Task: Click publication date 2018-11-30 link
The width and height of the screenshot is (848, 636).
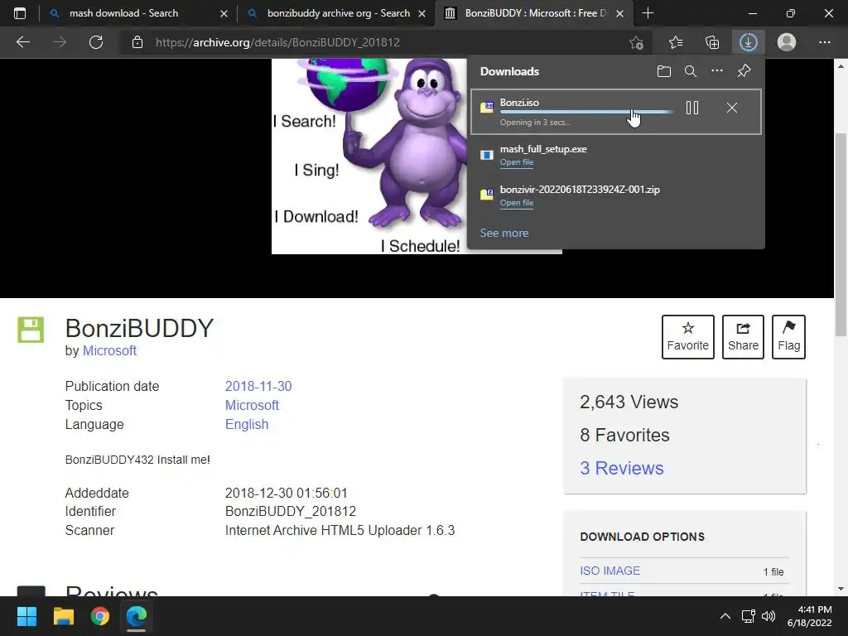Action: point(258,386)
